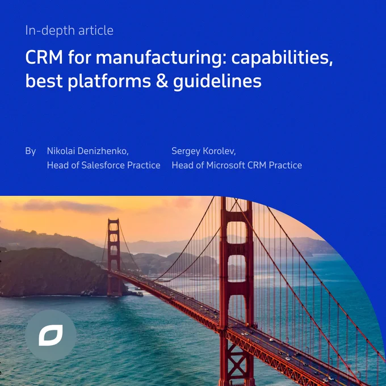Viewport: 386px width, 386px height.
Task: Click author name 'Sergey Korolev,'
Action: (204, 151)
